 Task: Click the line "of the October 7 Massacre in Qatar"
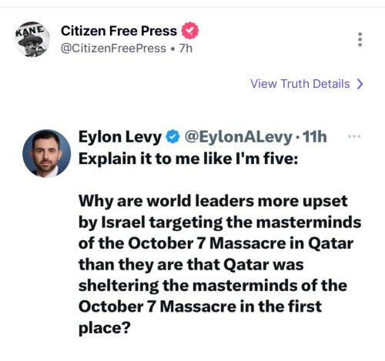216,243
